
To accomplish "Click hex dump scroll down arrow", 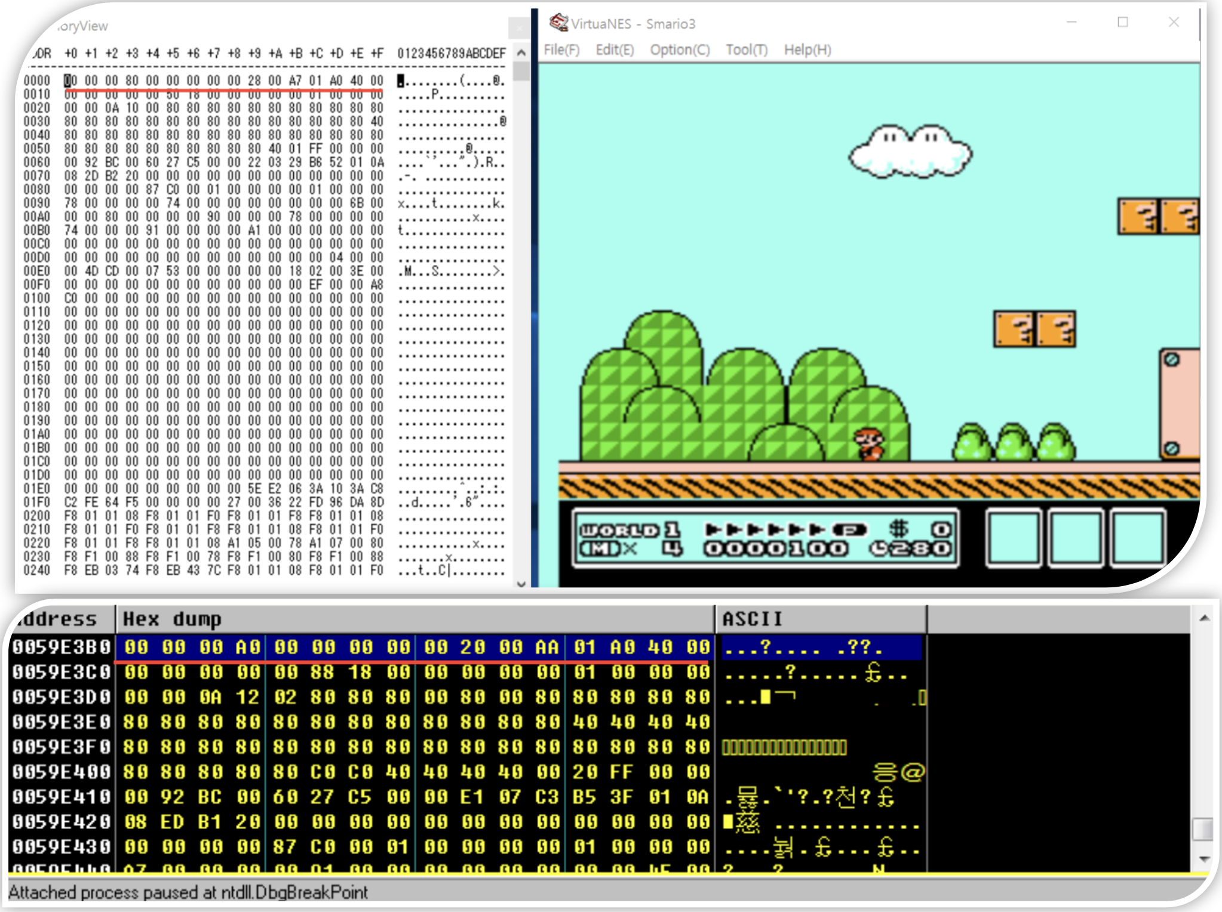I will [x=1205, y=859].
